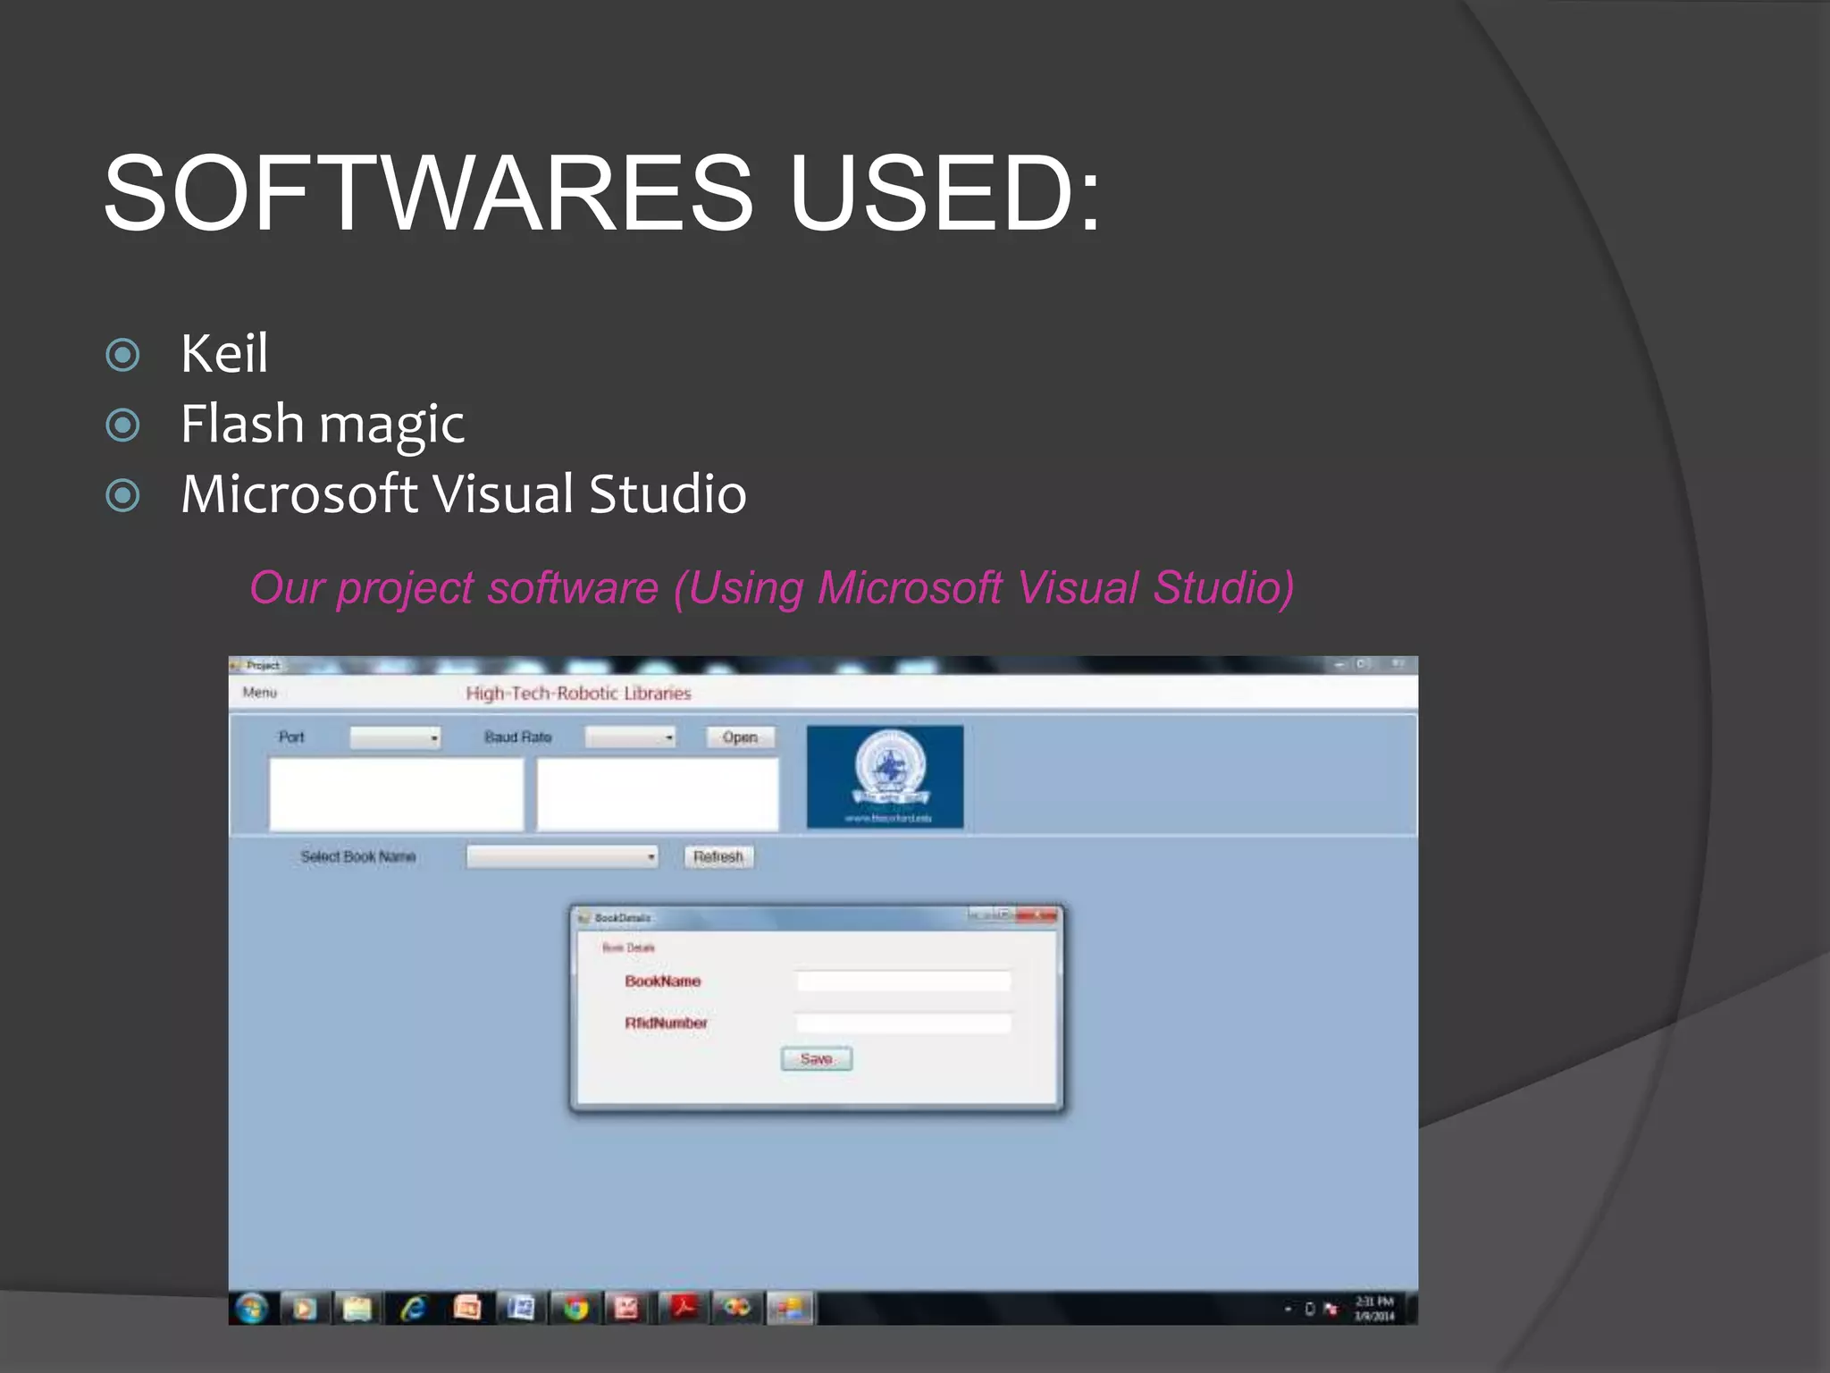Click the Flash magic bullet text
The width and height of the screenshot is (1830, 1373).
(323, 424)
